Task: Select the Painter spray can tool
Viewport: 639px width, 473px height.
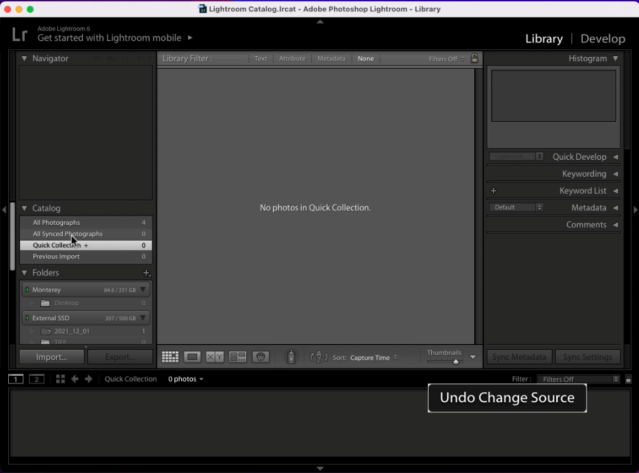Action: (291, 356)
